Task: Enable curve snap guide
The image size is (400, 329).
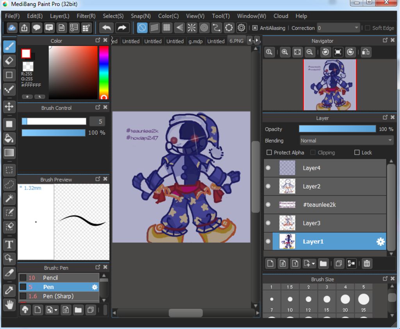Action: (x=216, y=28)
